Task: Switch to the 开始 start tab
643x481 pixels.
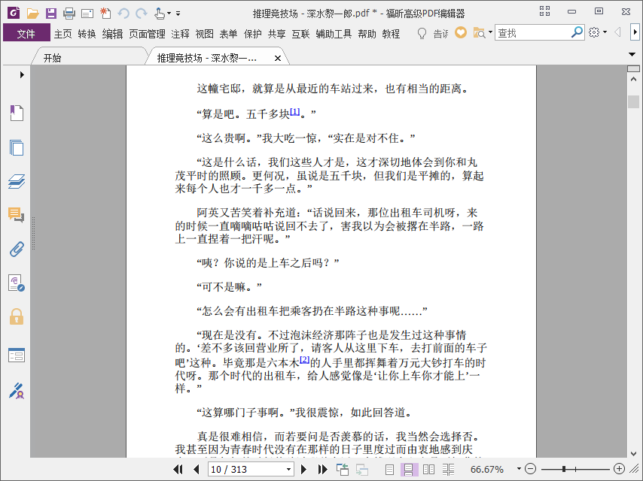Action: (53, 58)
